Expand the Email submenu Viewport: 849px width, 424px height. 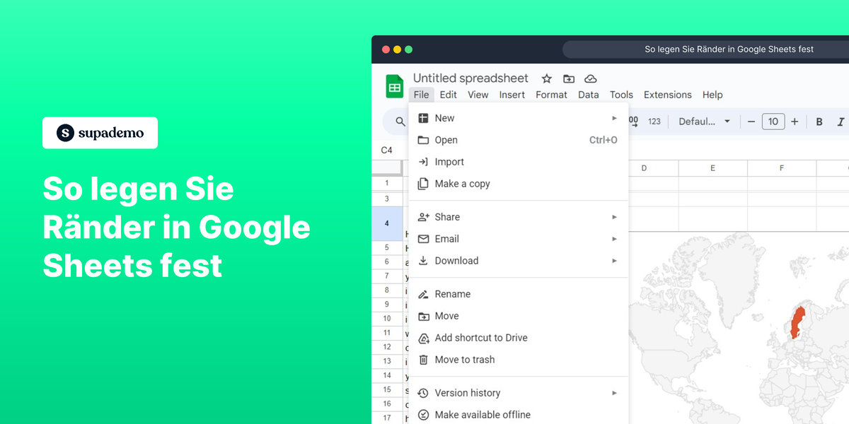(519, 239)
